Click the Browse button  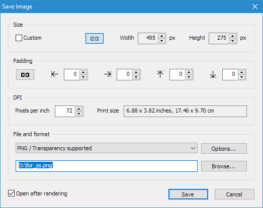point(224,166)
